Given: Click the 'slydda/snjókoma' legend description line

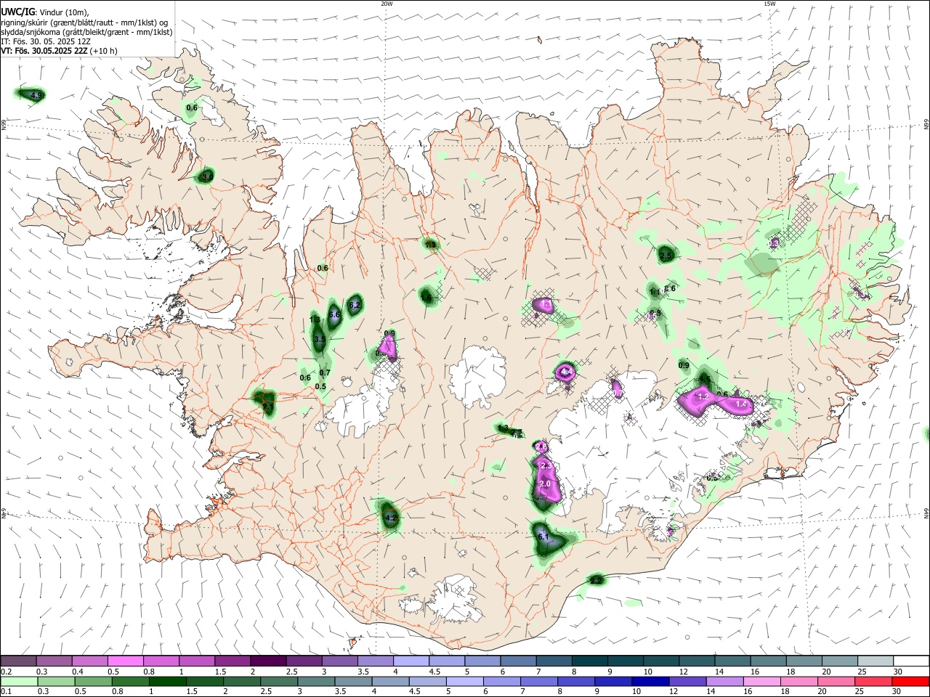Looking at the screenshot, I should 86,32.
